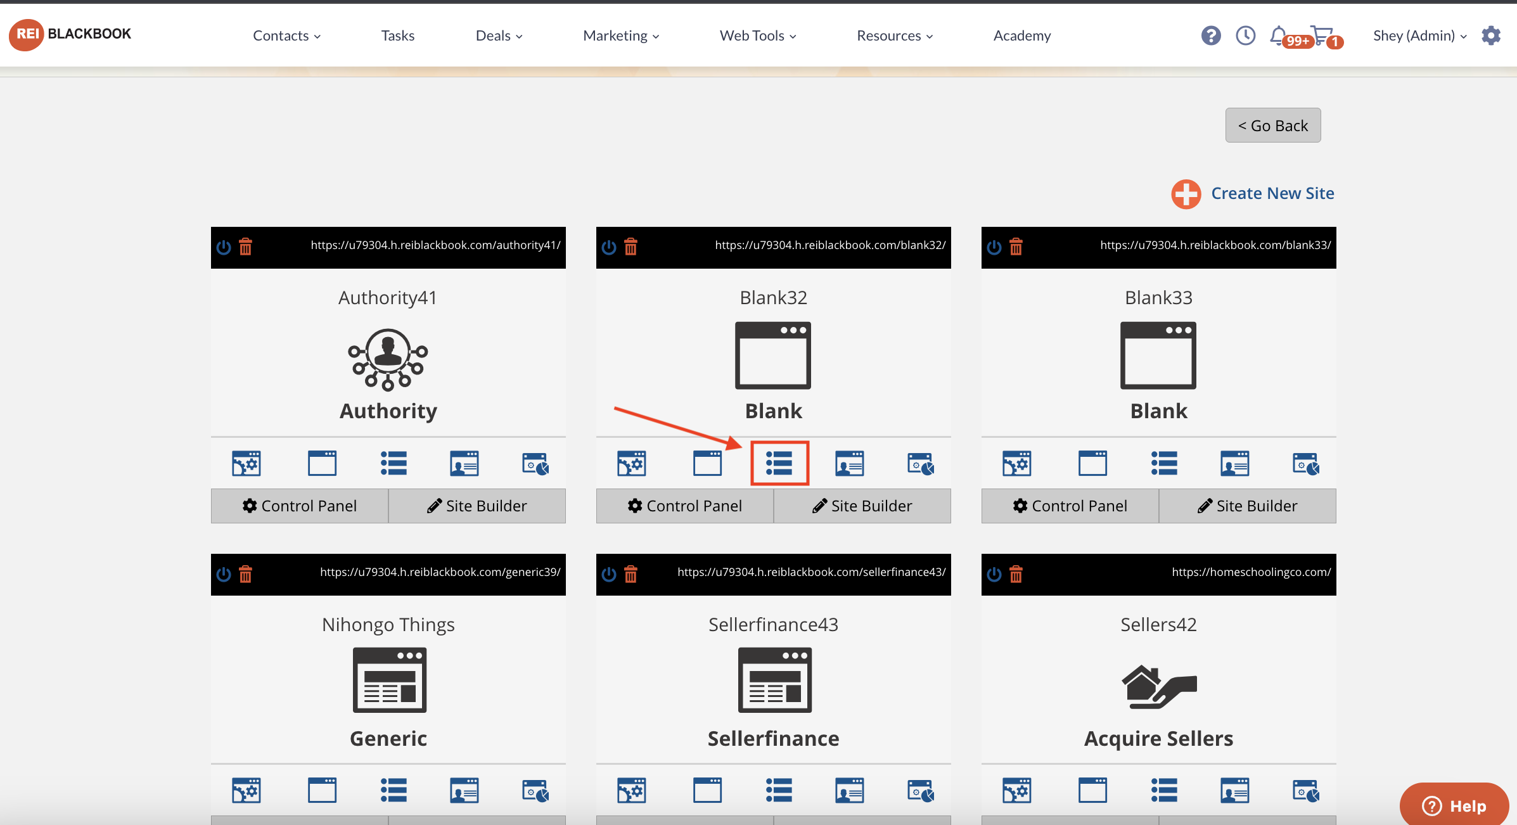
Task: Toggle power for the Nihongo Things site
Action: (x=224, y=574)
